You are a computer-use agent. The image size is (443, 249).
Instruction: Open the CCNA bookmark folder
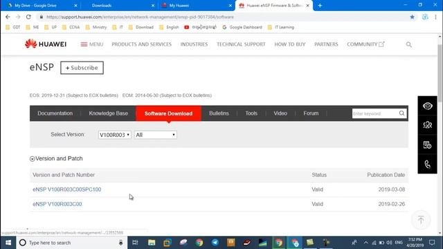71,27
